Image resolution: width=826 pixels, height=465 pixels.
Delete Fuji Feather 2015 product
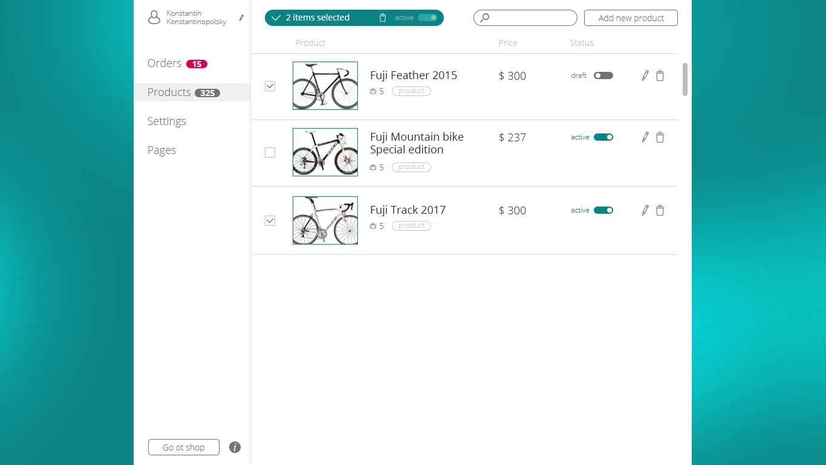(660, 75)
